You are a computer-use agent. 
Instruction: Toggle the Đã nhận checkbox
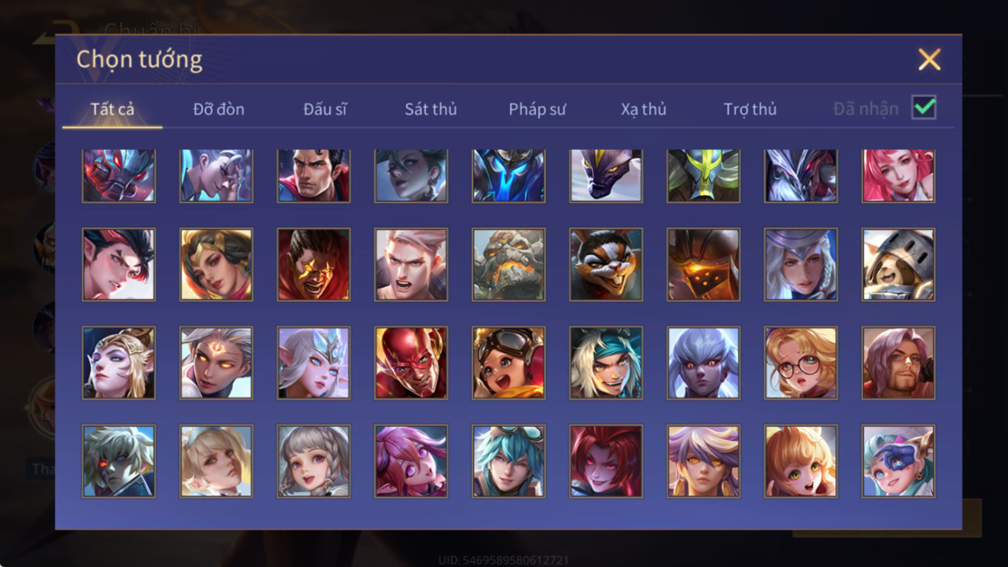tap(923, 107)
